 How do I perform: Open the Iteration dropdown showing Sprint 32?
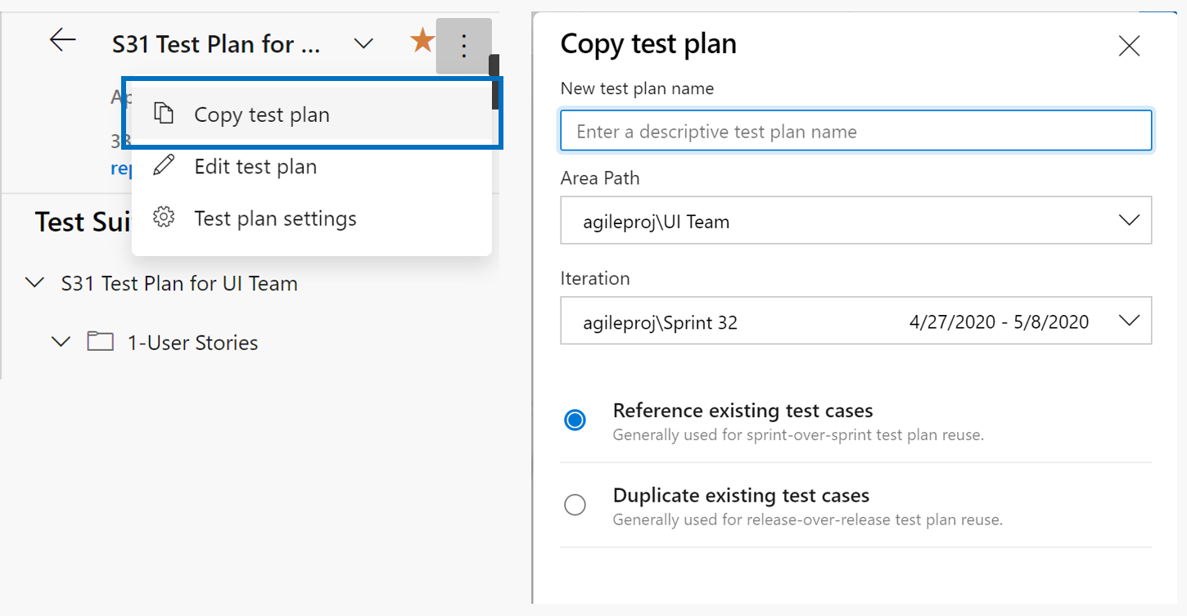[1130, 320]
